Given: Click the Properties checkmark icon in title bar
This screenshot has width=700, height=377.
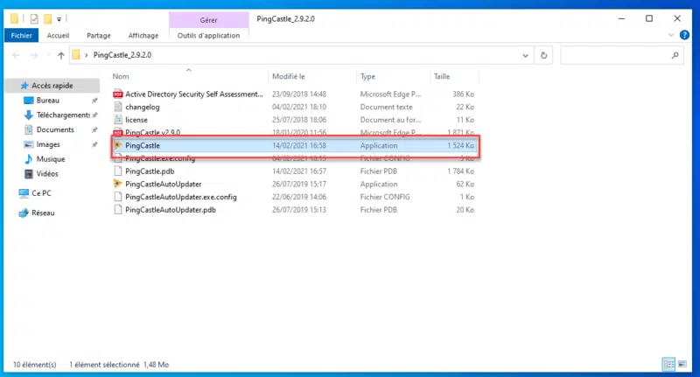Looking at the screenshot, I should [34, 18].
